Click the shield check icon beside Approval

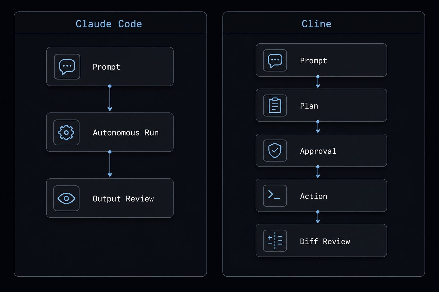[x=275, y=151]
